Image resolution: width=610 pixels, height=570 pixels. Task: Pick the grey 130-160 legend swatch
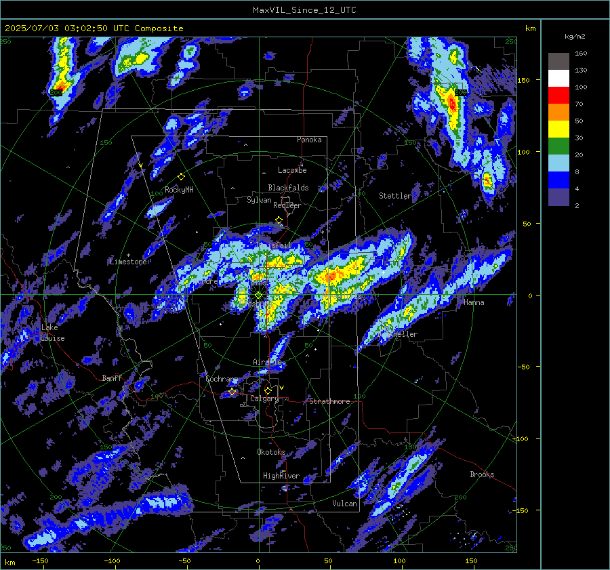(x=558, y=62)
